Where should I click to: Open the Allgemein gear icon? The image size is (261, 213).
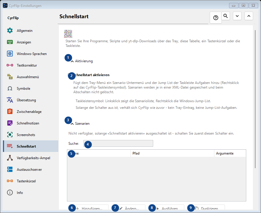[x=10, y=31]
